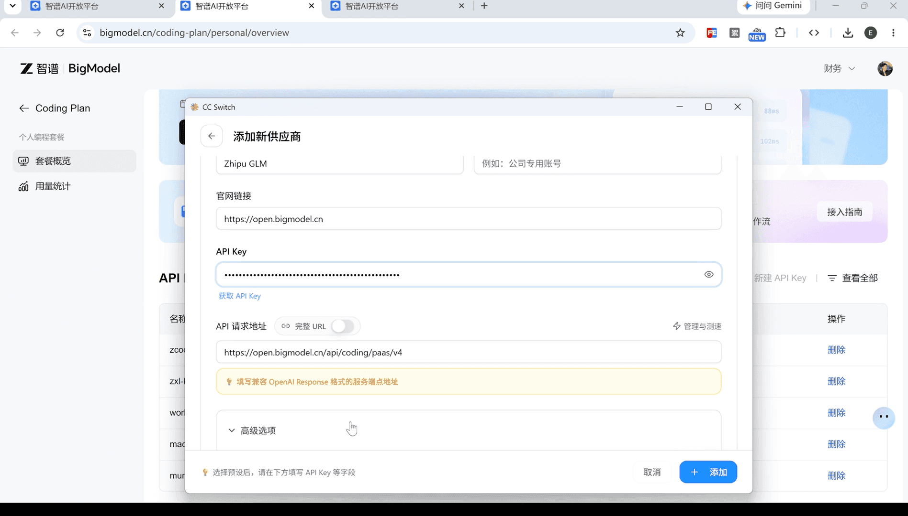Click the CC Switch app icon in title bar
This screenshot has width=908, height=516.
[x=194, y=107]
